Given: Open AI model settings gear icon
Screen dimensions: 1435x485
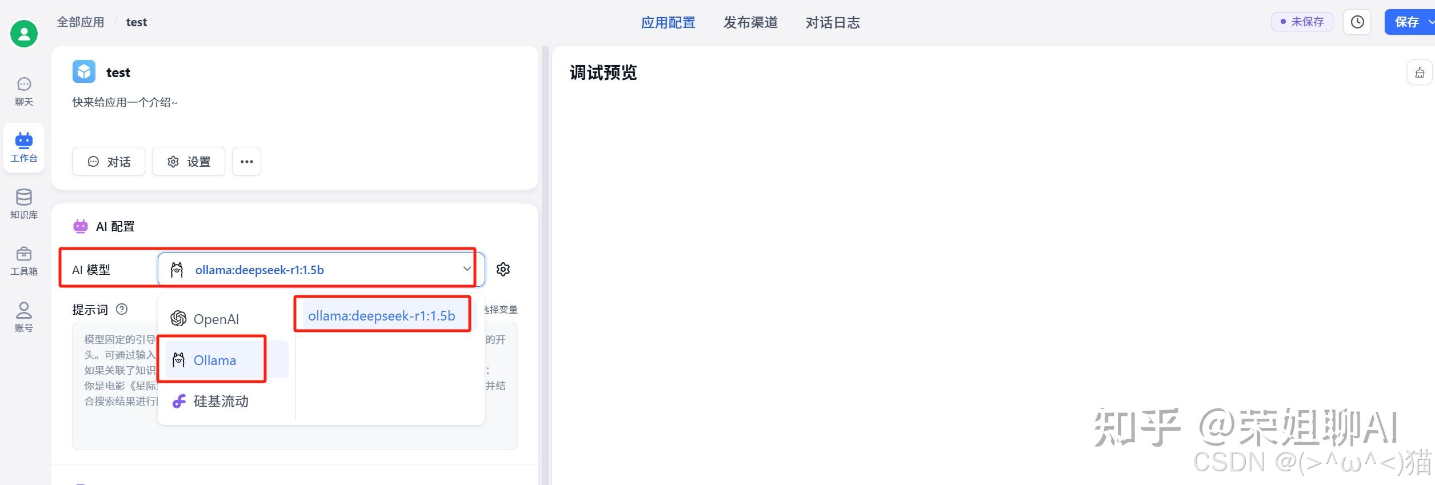Looking at the screenshot, I should [x=503, y=270].
